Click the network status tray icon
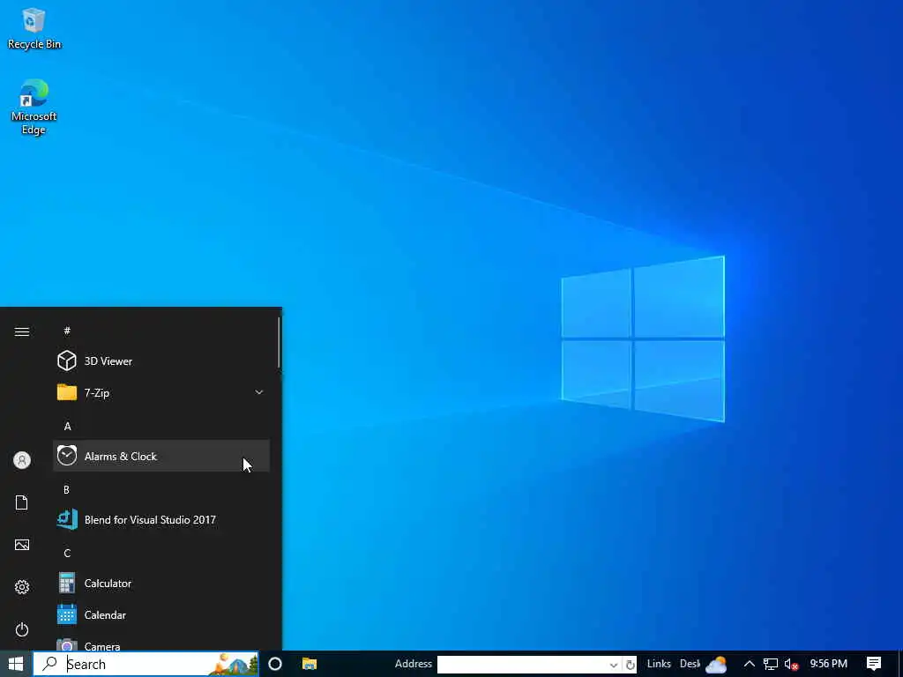 point(771,665)
